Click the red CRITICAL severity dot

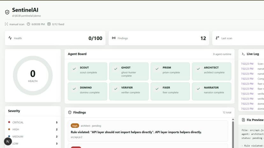[9, 122]
